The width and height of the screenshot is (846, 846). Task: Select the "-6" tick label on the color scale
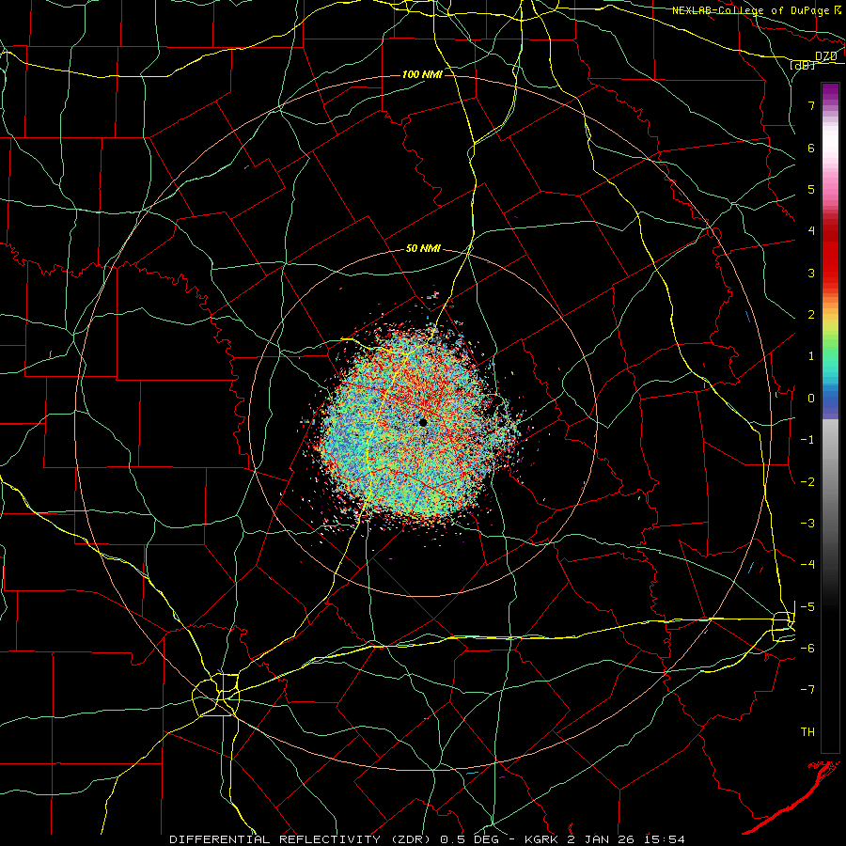point(807,649)
